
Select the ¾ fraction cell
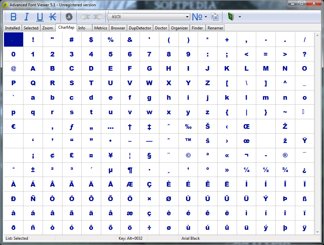click(x=285, y=170)
